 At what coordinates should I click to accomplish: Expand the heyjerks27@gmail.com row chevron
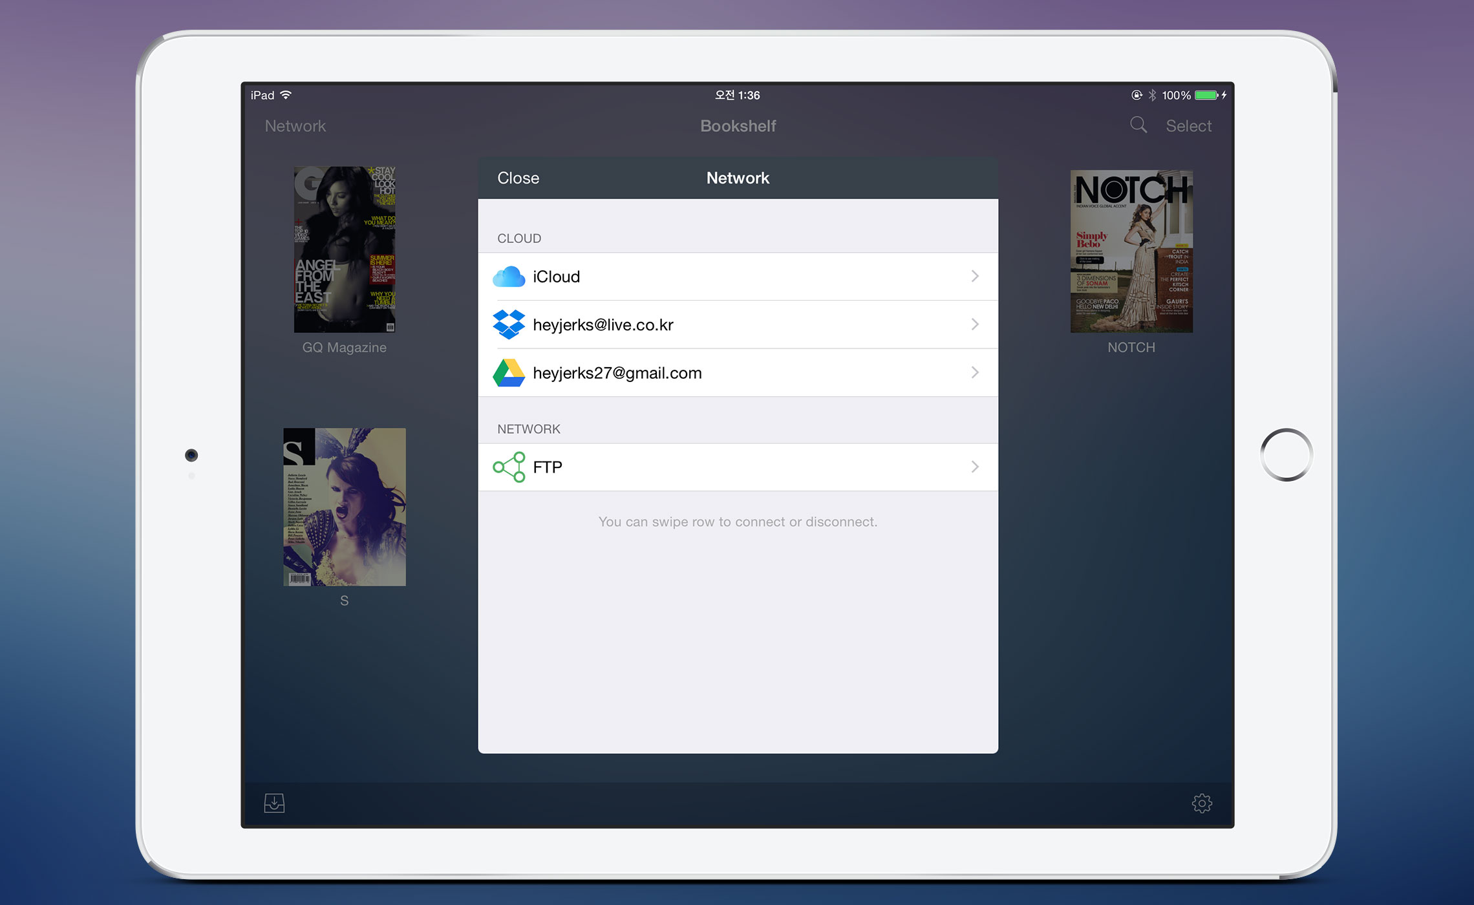[x=975, y=373]
